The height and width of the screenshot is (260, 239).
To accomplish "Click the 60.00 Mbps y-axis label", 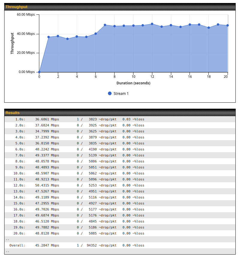I will 26,14.
